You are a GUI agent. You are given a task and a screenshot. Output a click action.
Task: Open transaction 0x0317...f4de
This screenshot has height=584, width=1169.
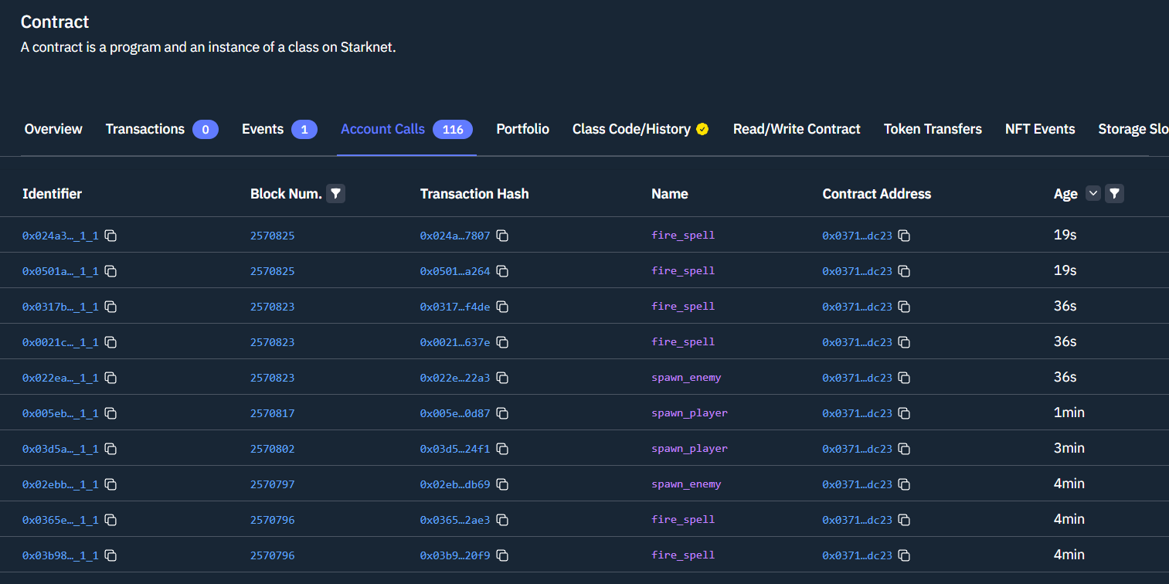(455, 307)
